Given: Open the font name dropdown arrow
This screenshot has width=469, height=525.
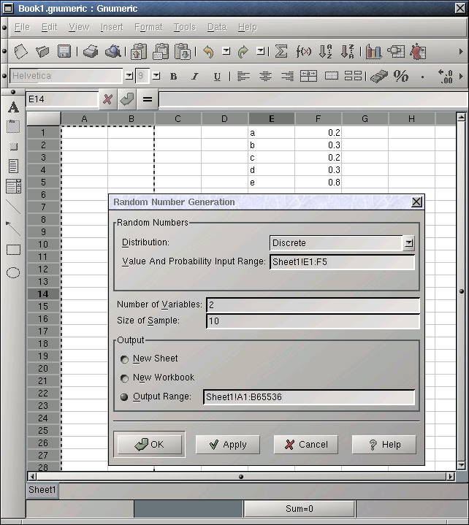Looking at the screenshot, I should click(x=129, y=76).
